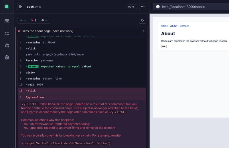Image resolution: width=229 pixels, height=148 pixels.
Task: Select command 6 location pathname
Action: click(82, 60)
